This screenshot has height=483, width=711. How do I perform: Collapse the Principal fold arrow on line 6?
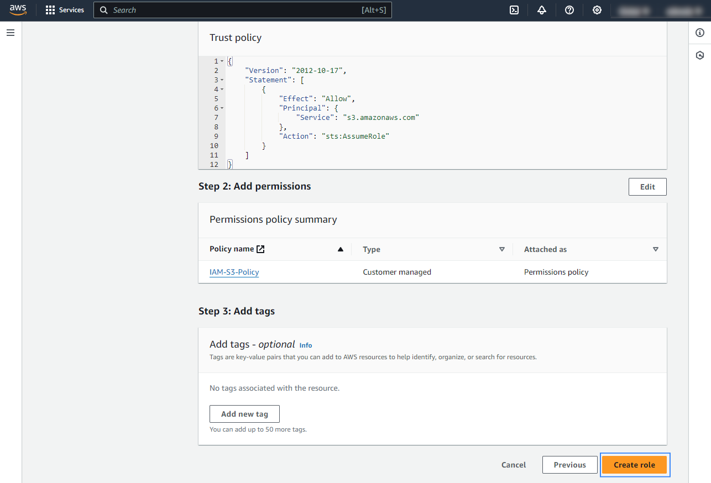coord(222,108)
